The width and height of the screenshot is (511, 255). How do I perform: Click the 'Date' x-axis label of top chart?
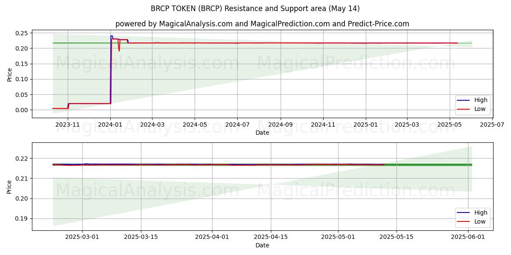click(262, 133)
